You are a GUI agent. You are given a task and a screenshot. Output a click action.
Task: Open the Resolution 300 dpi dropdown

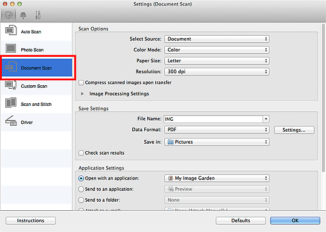click(x=217, y=71)
